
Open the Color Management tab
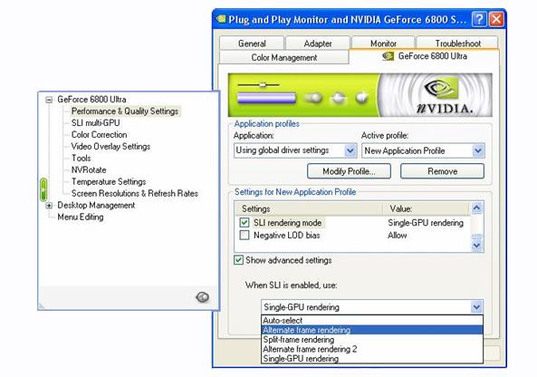(x=284, y=57)
